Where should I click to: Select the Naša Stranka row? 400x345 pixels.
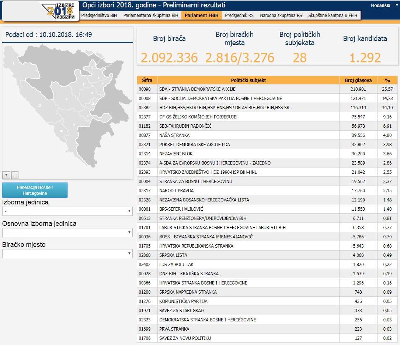pyautogui.click(x=248, y=135)
